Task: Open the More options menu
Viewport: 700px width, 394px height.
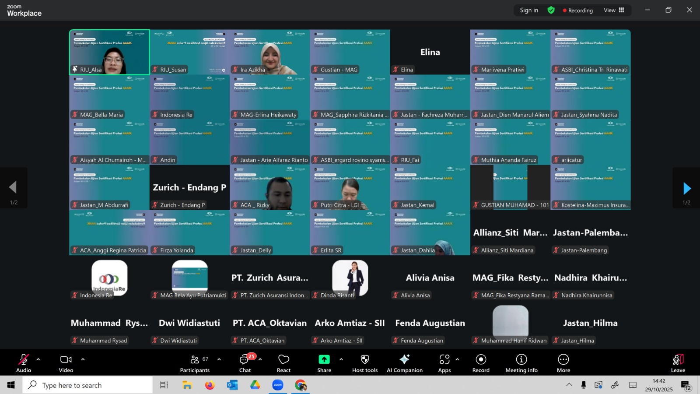Action: click(563, 363)
